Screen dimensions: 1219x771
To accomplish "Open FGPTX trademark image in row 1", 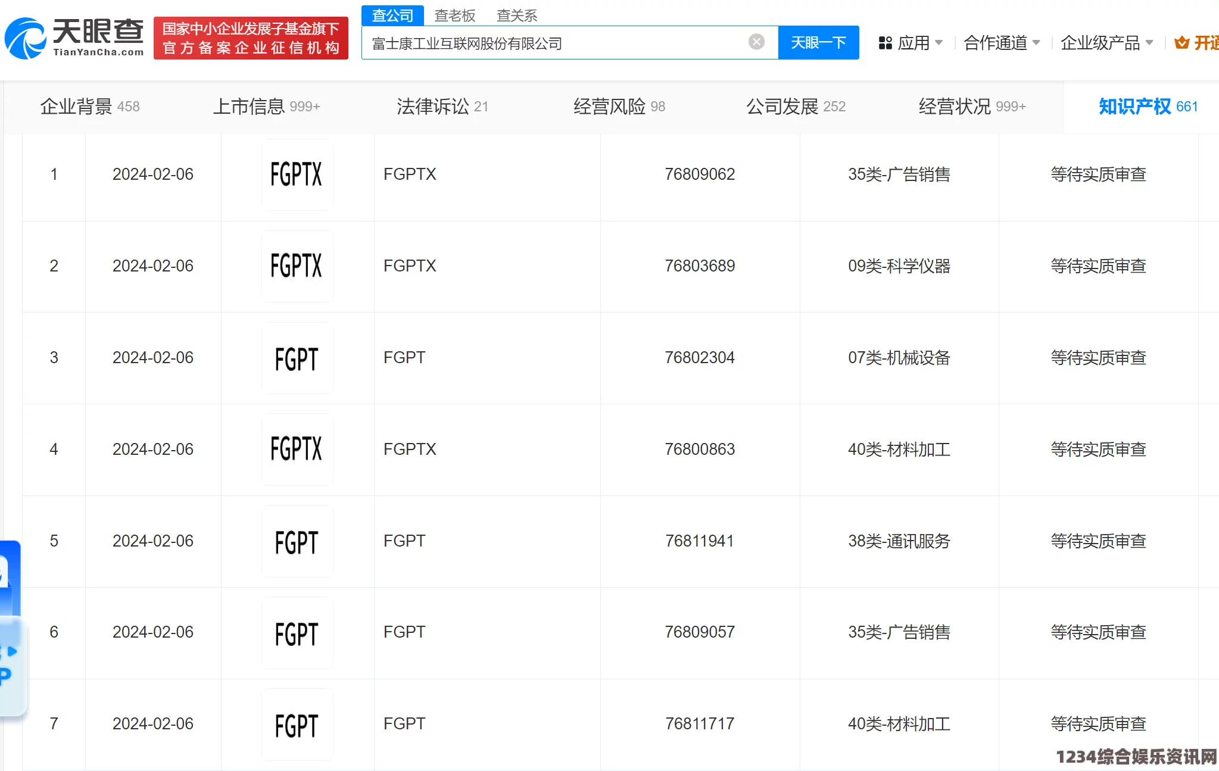I will pyautogui.click(x=297, y=174).
